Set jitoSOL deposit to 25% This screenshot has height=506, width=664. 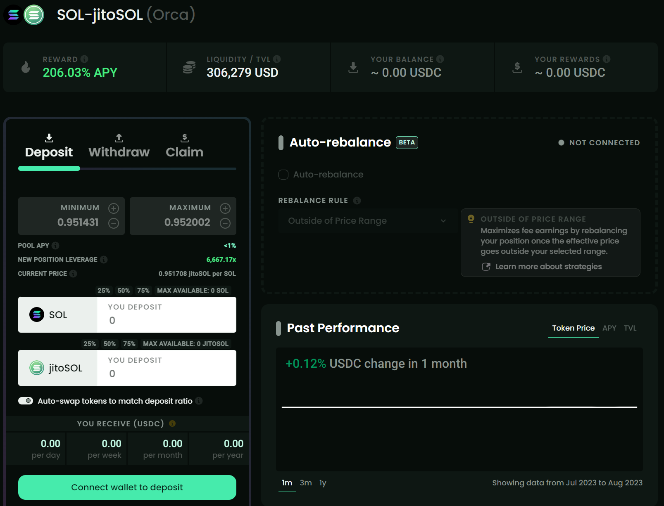point(90,344)
